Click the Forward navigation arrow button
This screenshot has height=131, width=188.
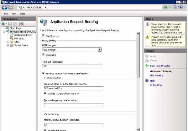[x=11, y=8]
